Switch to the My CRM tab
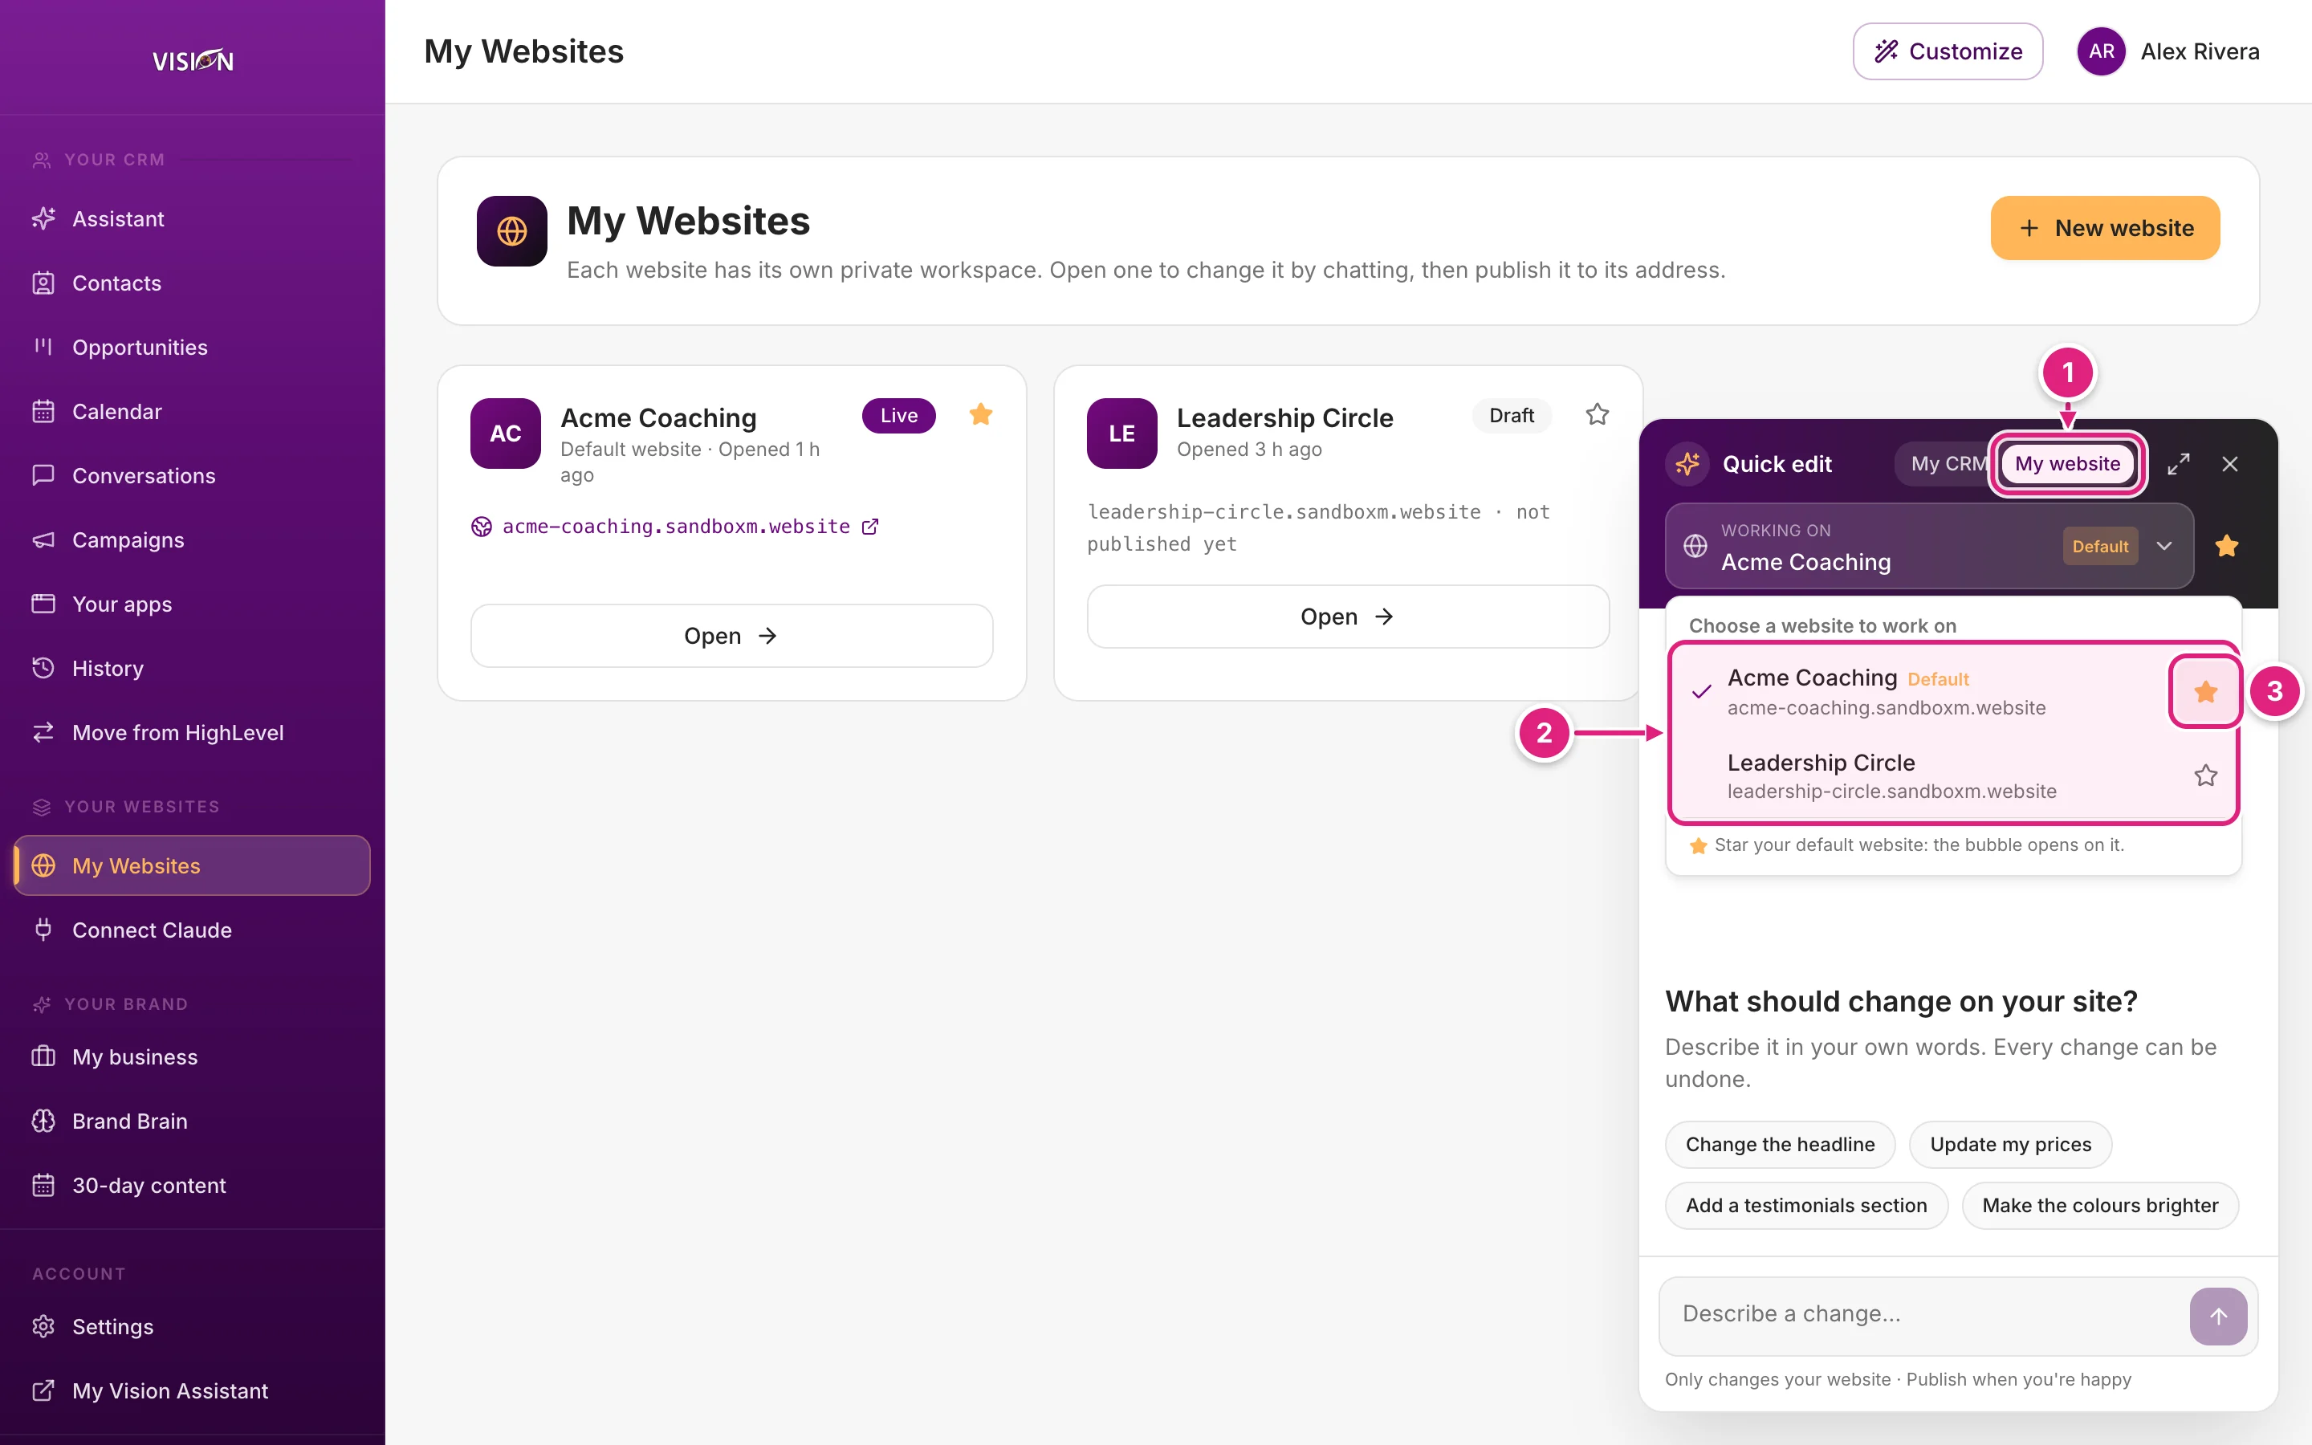 click(1947, 465)
